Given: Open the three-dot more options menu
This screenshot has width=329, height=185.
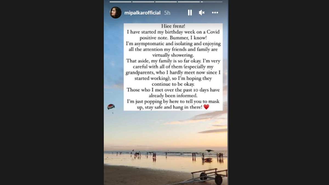Looking at the screenshot, I should coord(215,13).
